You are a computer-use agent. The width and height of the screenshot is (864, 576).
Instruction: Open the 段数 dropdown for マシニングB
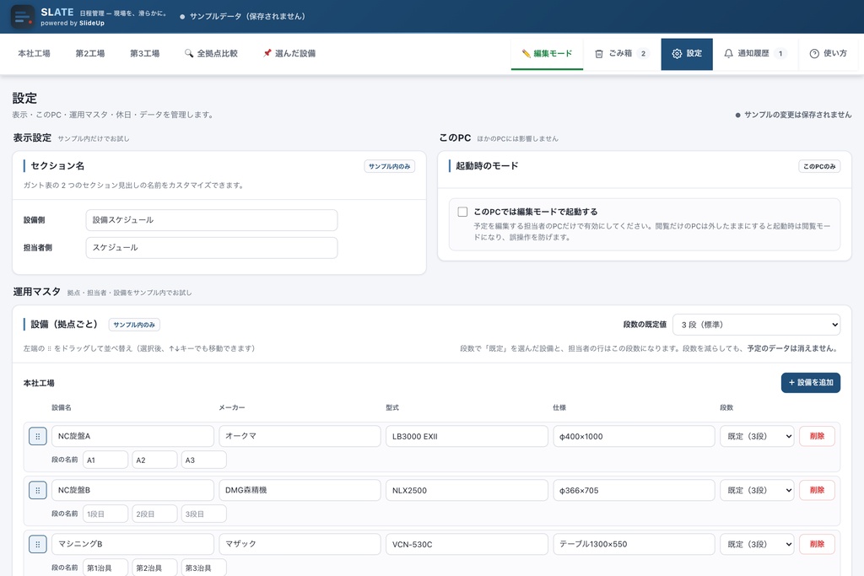[x=757, y=544]
